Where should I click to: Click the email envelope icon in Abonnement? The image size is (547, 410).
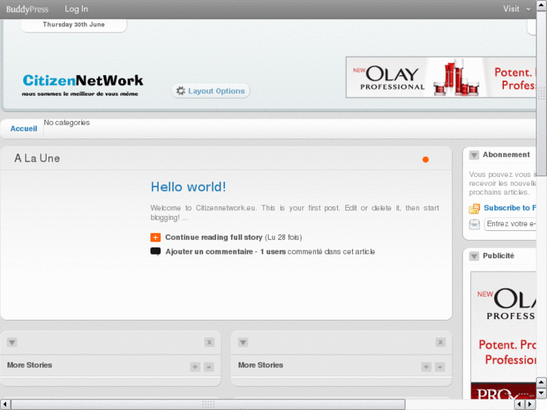475,223
